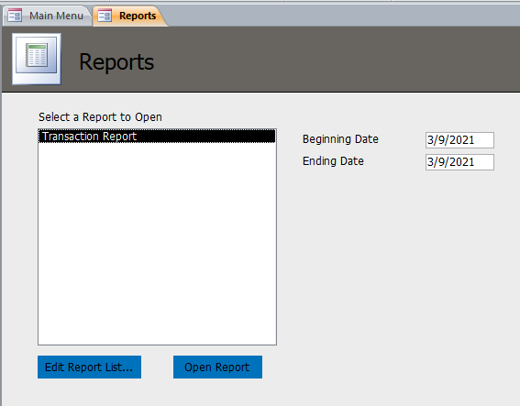Click blank space between the two blue buttons
Viewport: 520px width, 406px height.
coord(157,367)
